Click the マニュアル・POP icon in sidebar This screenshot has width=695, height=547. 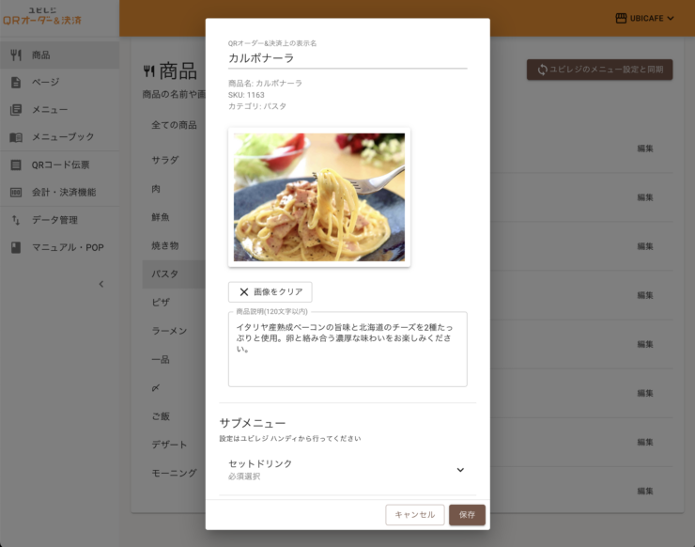(x=16, y=247)
